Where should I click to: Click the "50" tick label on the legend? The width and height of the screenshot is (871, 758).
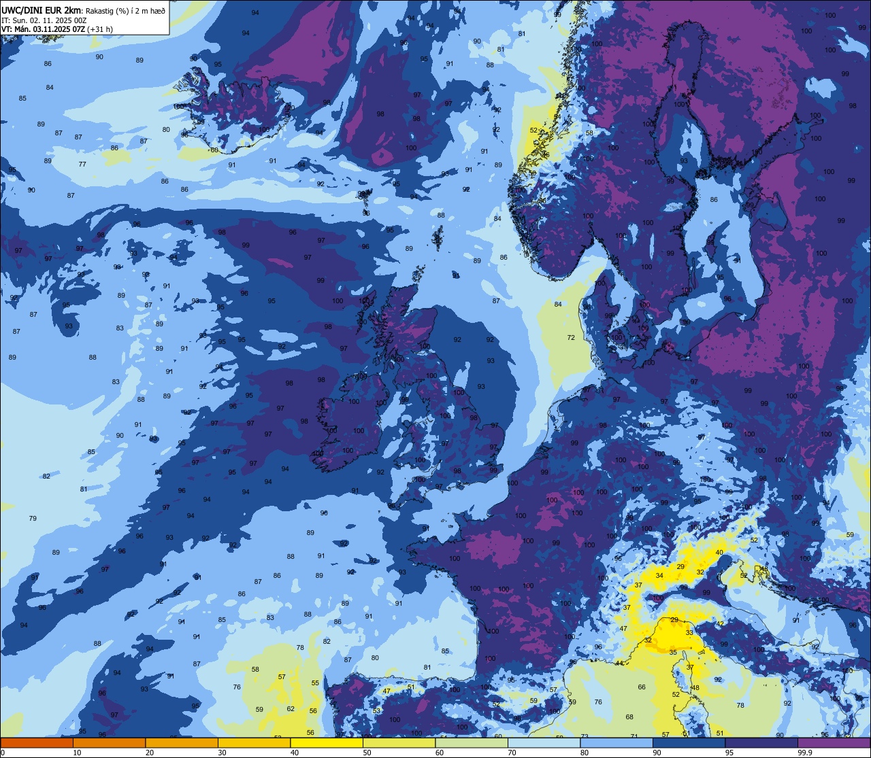[x=367, y=753]
